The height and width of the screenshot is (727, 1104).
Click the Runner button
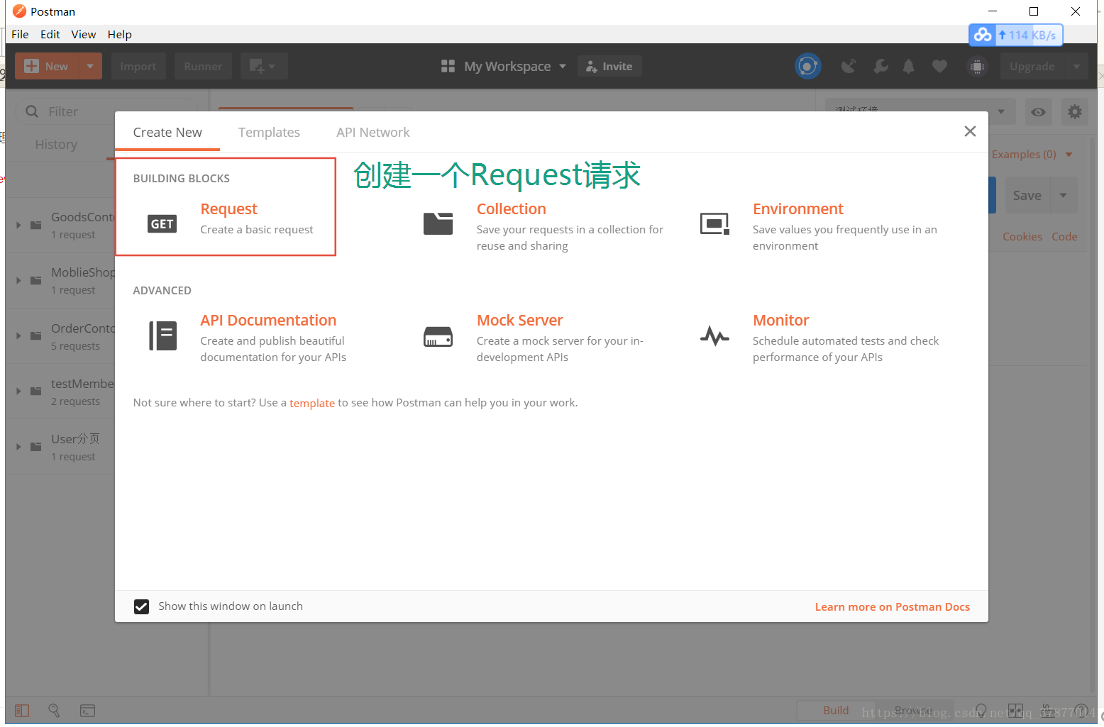(203, 66)
